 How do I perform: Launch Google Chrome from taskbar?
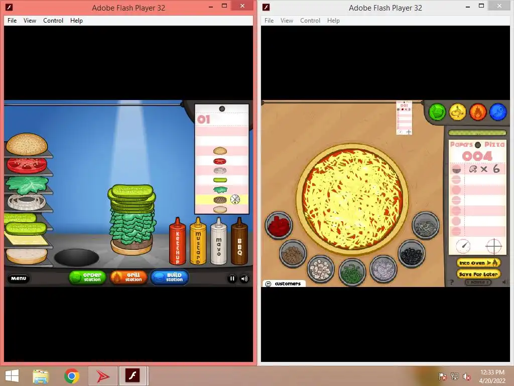click(72, 376)
